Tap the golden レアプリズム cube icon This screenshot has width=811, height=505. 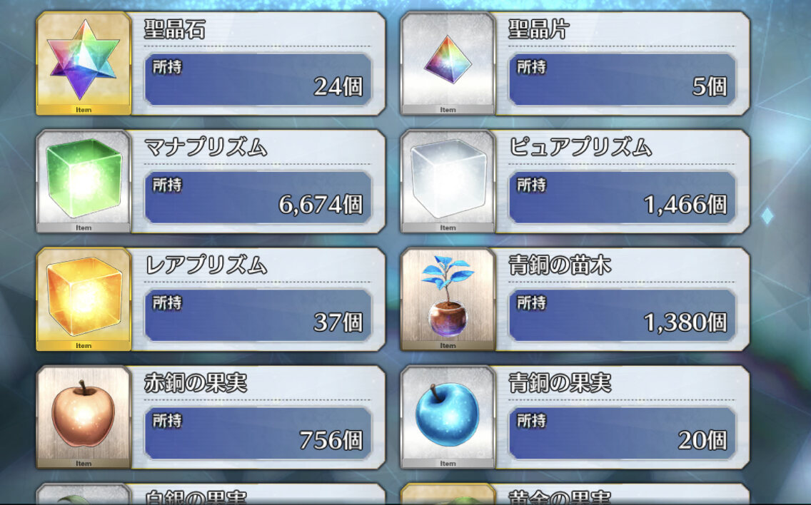(x=84, y=299)
